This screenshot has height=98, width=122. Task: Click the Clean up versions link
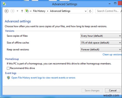(x=112, y=54)
